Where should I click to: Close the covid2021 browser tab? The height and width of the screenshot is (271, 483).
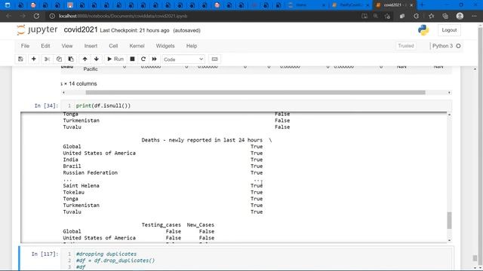point(411,5)
